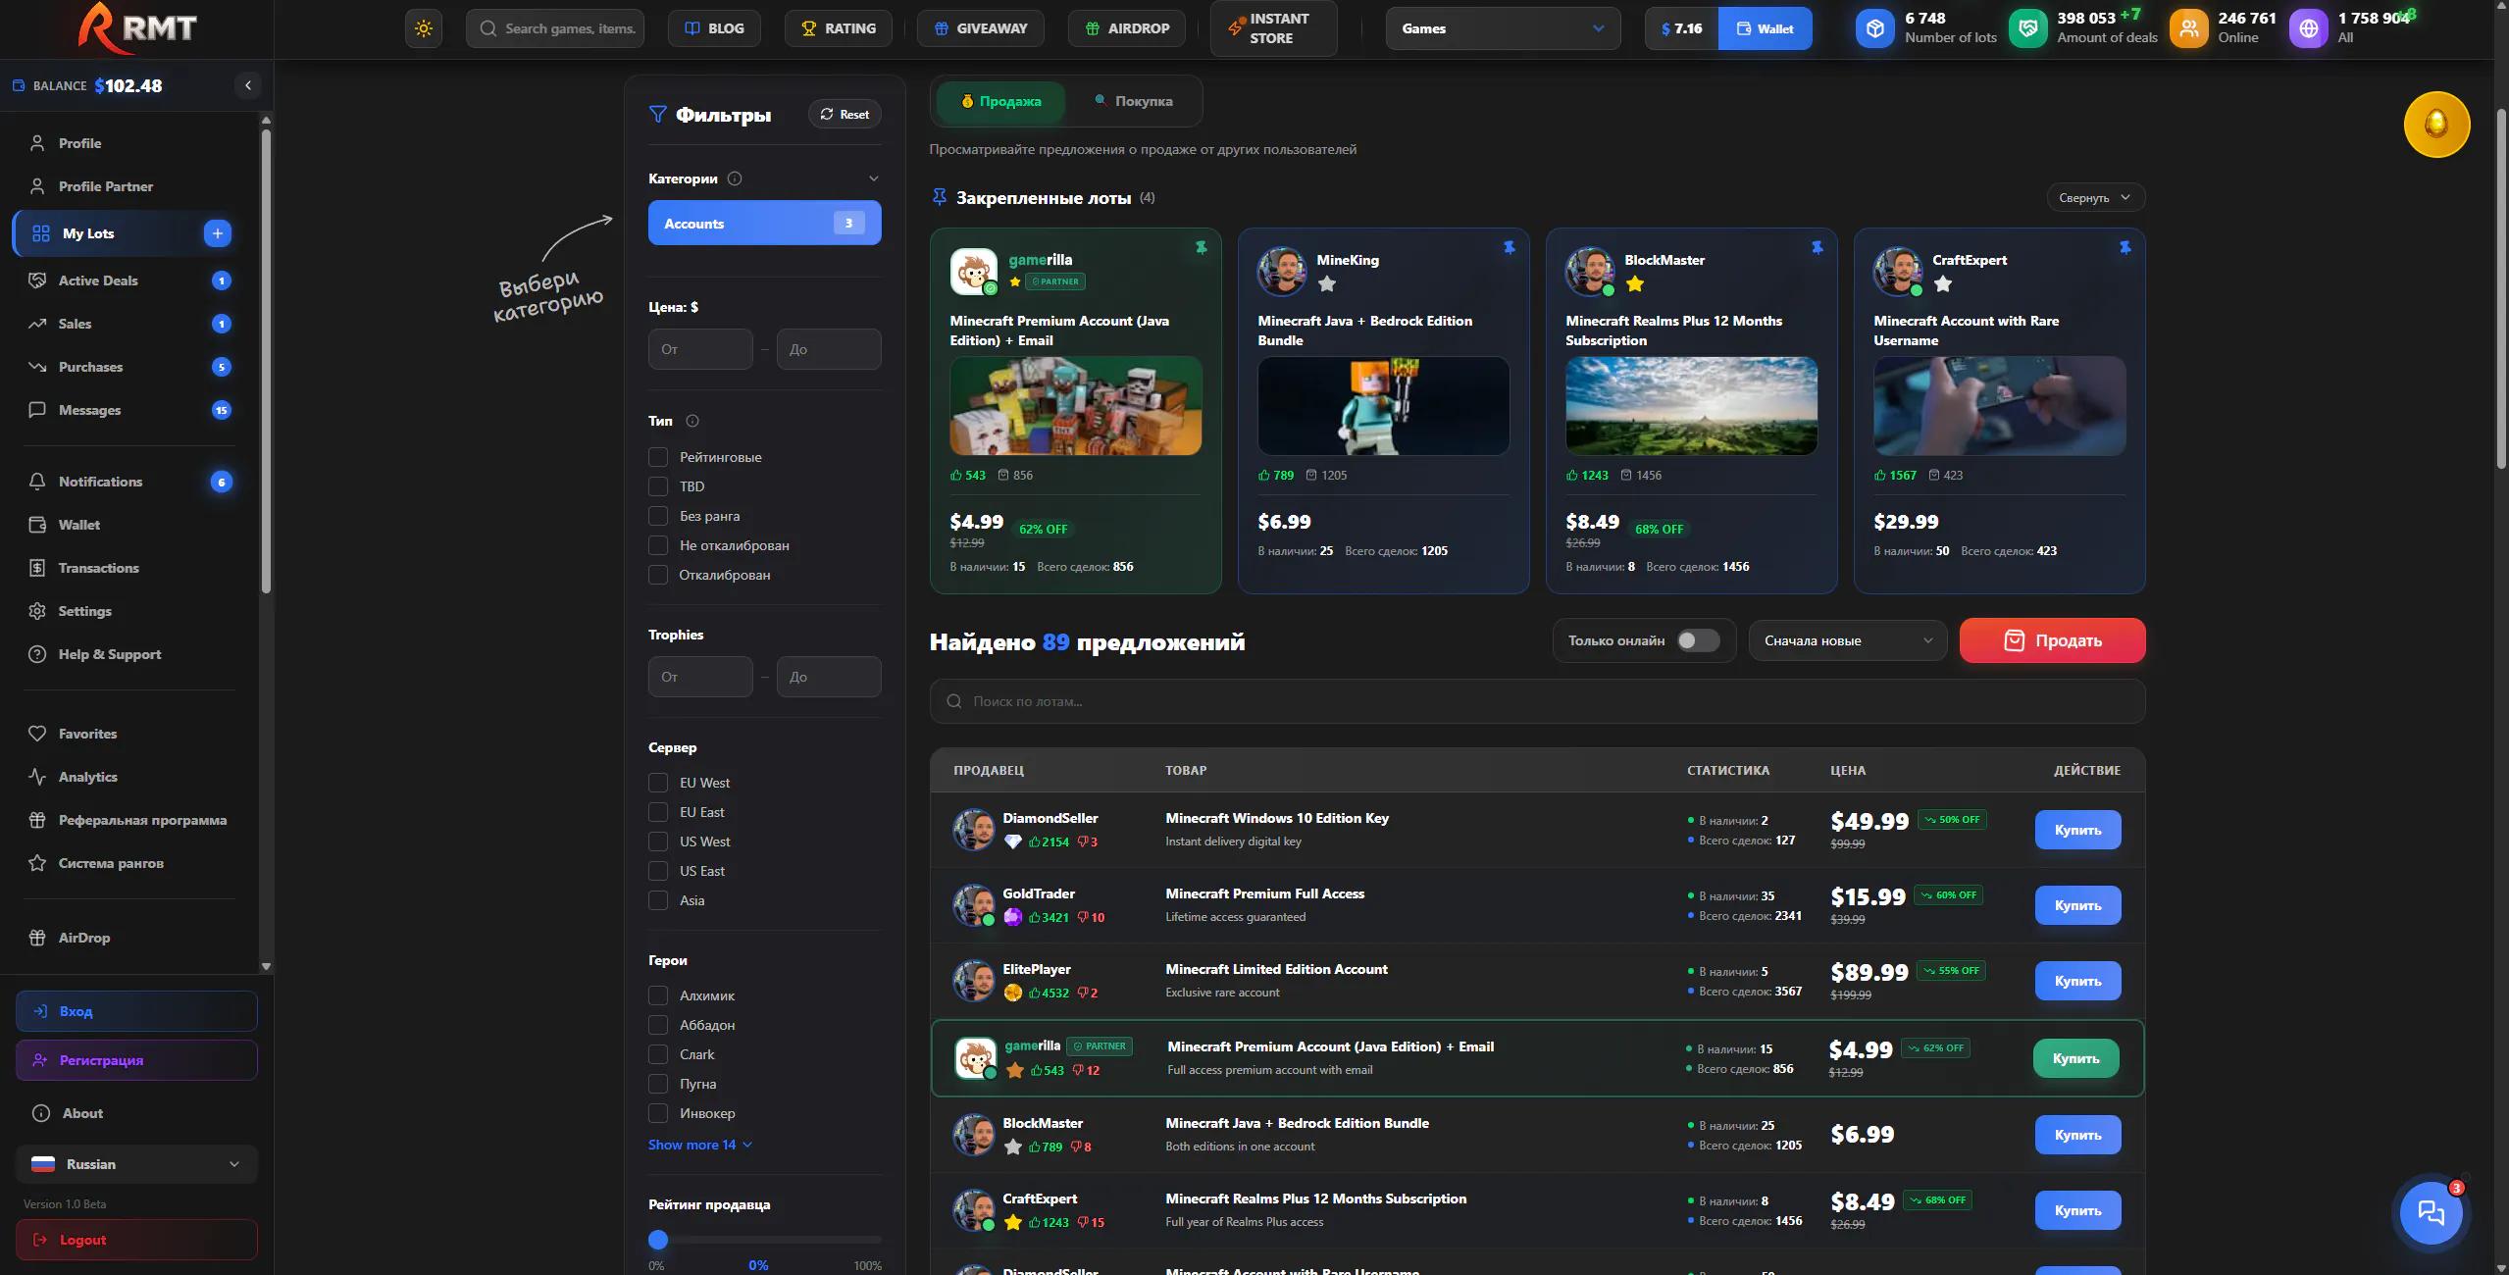
Task: Open Favorites heart in sidebar
Action: (x=37, y=734)
